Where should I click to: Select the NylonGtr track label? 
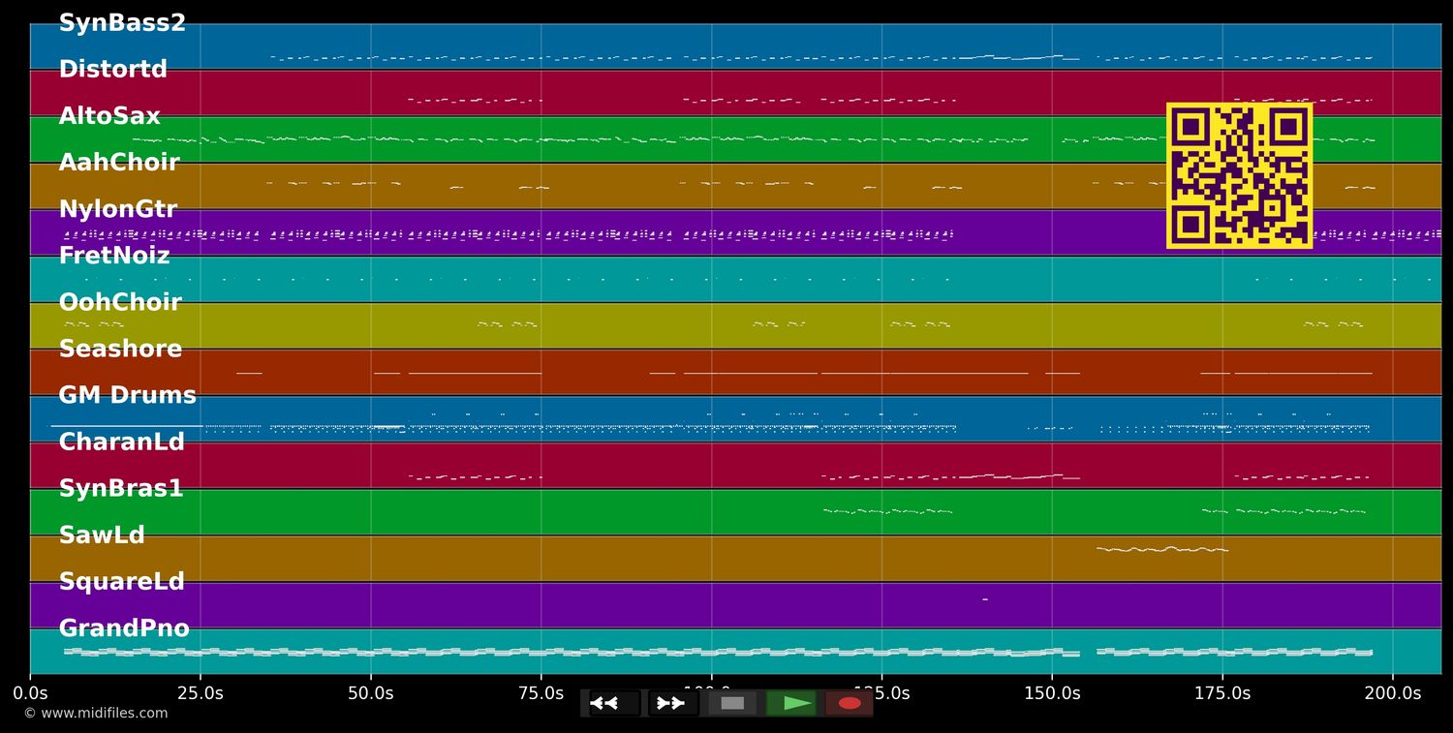pyautogui.click(x=118, y=209)
